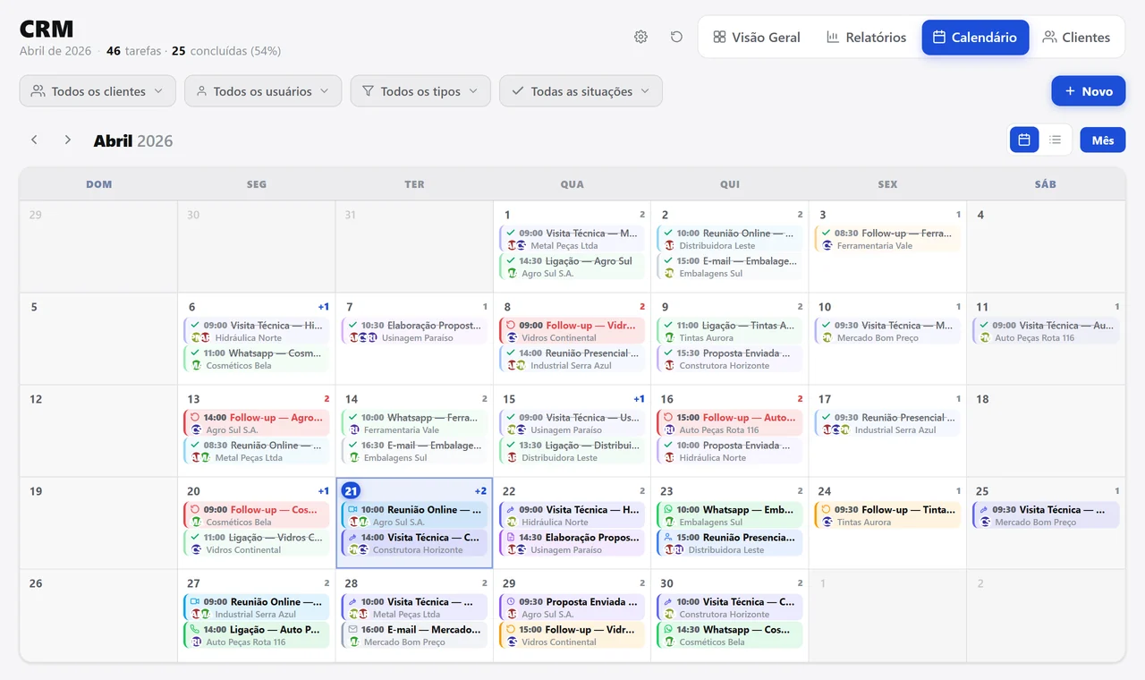Open 10:00 Visita Técnica Metal Peças day 28
The image size is (1145, 680).
coord(414,608)
